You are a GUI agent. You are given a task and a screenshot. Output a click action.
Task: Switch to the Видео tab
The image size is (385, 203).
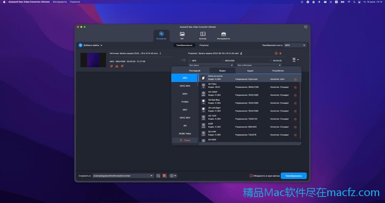point(223,71)
